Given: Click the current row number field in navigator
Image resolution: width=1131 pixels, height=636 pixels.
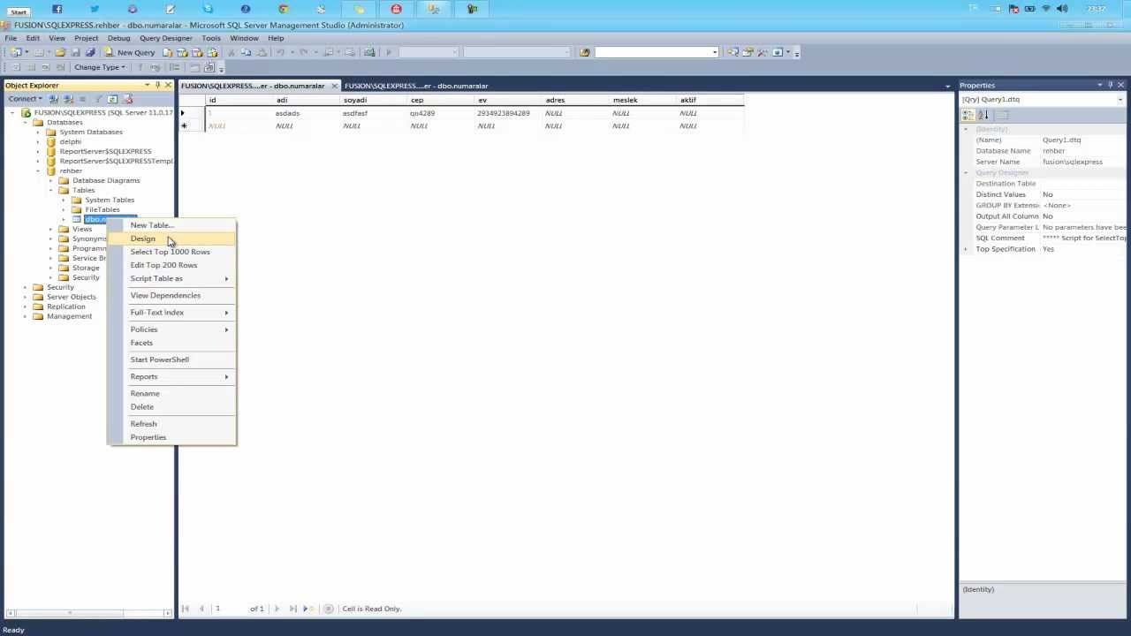Looking at the screenshot, I should point(228,609).
